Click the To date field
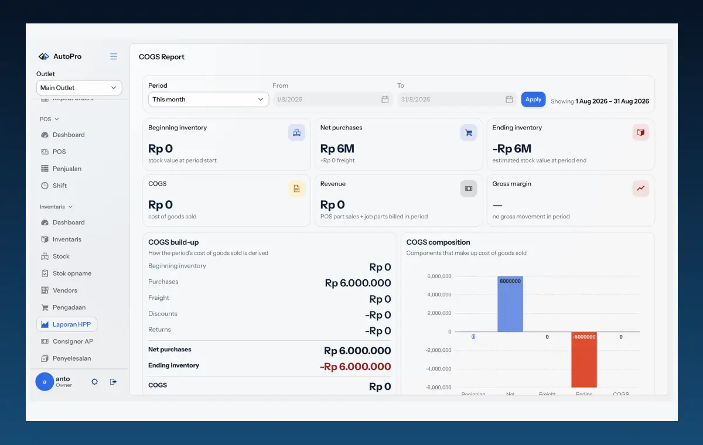The width and height of the screenshot is (703, 445). point(457,100)
